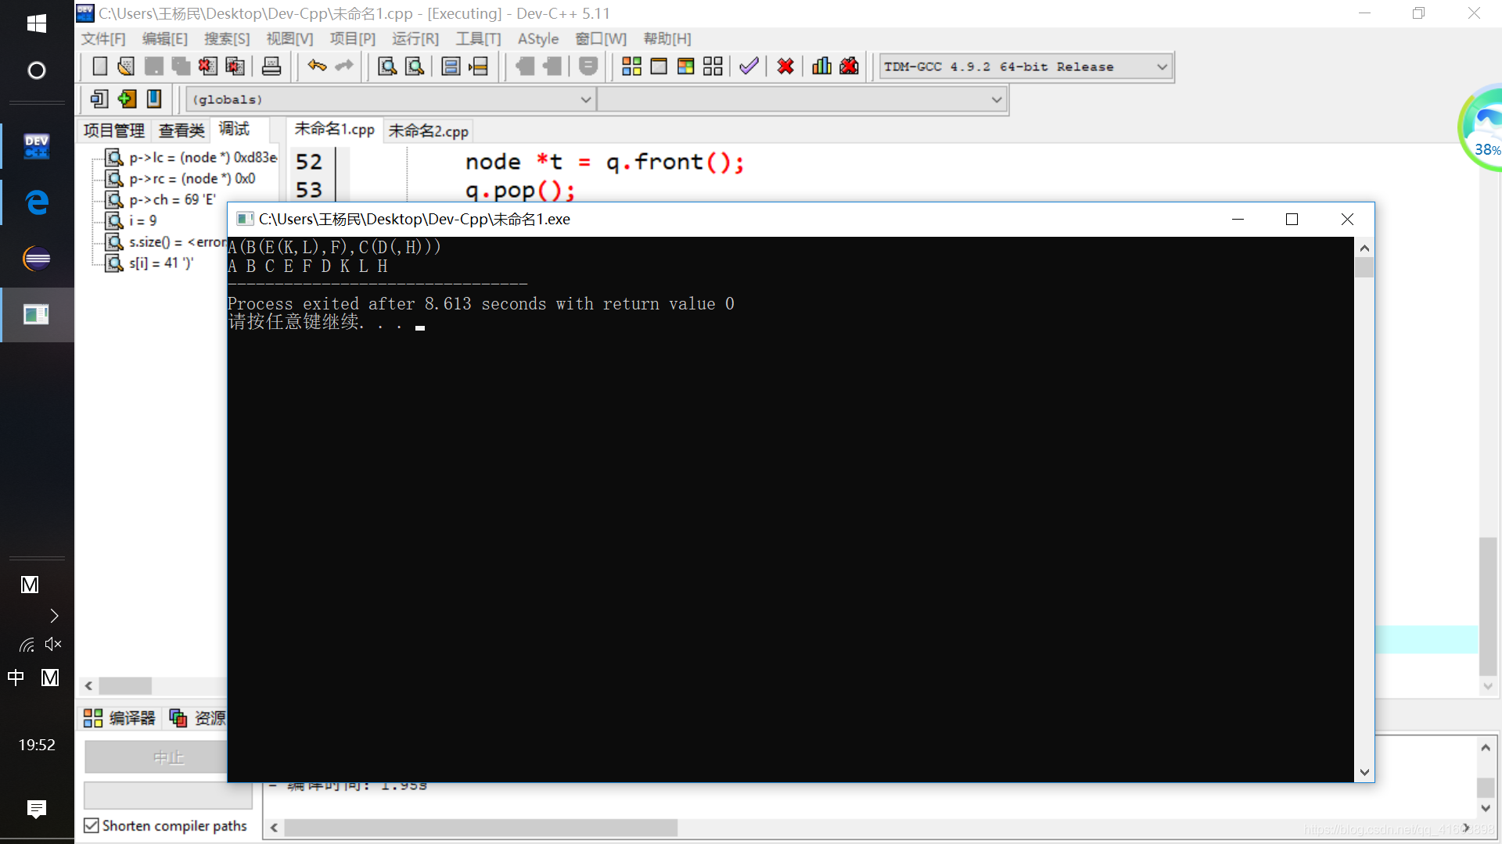Click the New project icon in second toolbar

pyautogui.click(x=99, y=99)
